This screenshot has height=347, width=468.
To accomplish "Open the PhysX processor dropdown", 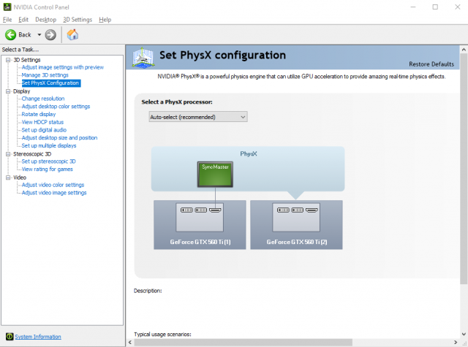I will [x=197, y=117].
